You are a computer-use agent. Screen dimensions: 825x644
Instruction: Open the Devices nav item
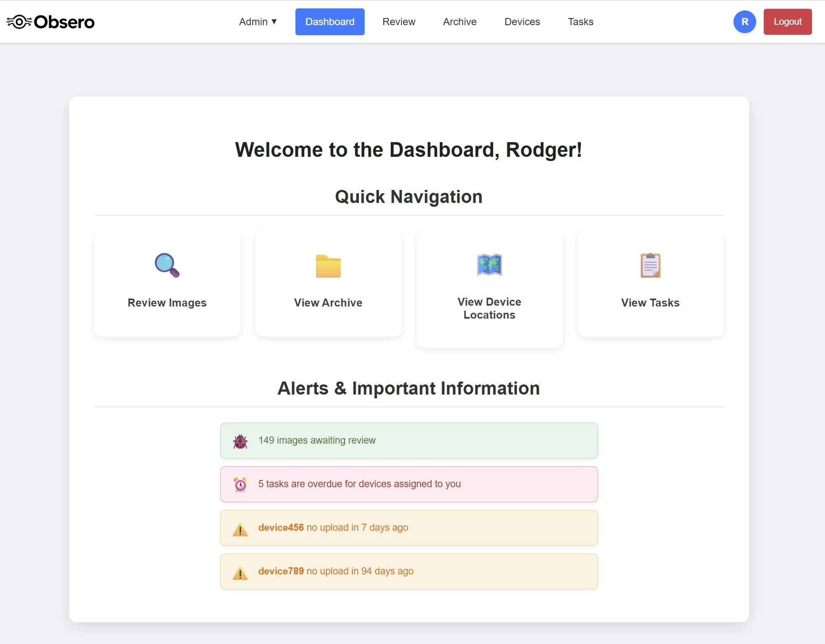click(x=522, y=22)
